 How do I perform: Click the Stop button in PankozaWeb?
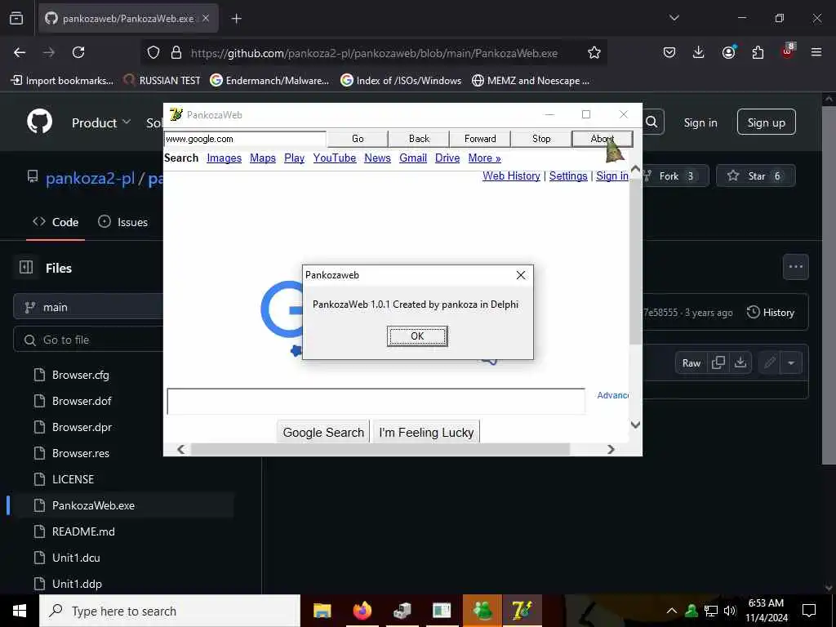(x=541, y=139)
